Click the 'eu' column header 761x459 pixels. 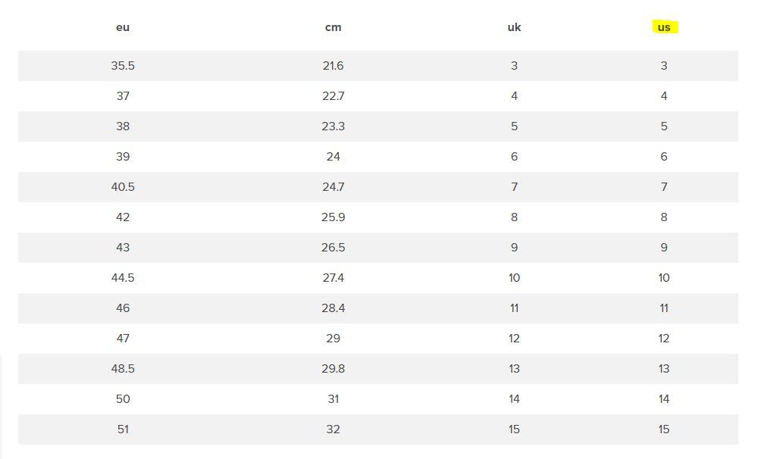[x=123, y=27]
